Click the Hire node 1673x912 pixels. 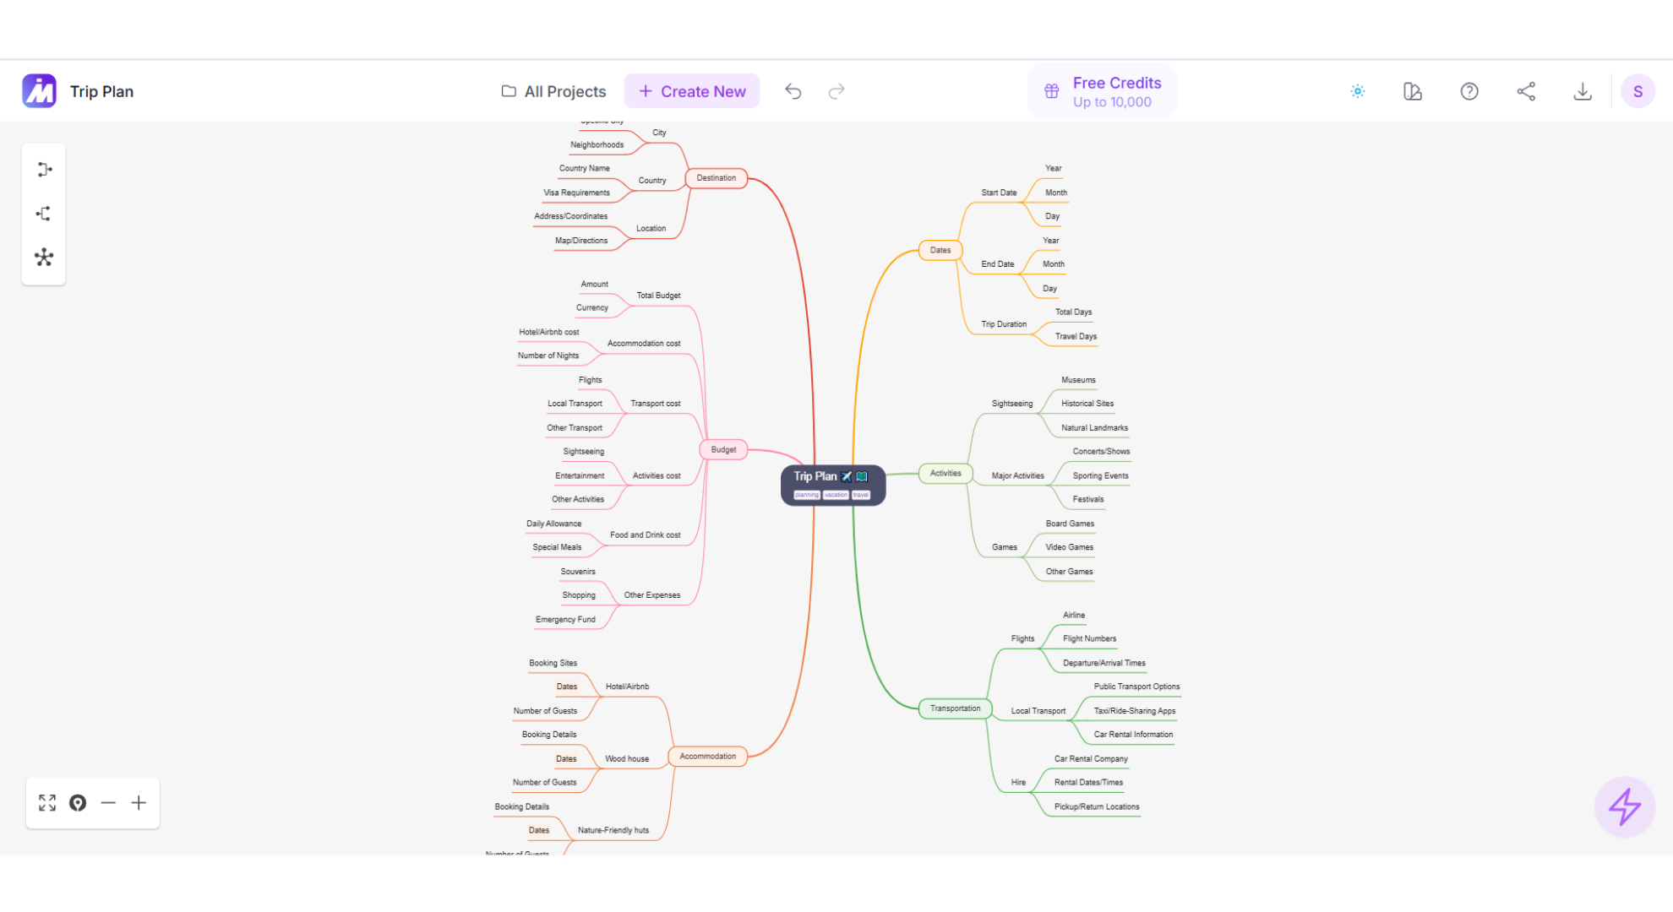click(1019, 783)
